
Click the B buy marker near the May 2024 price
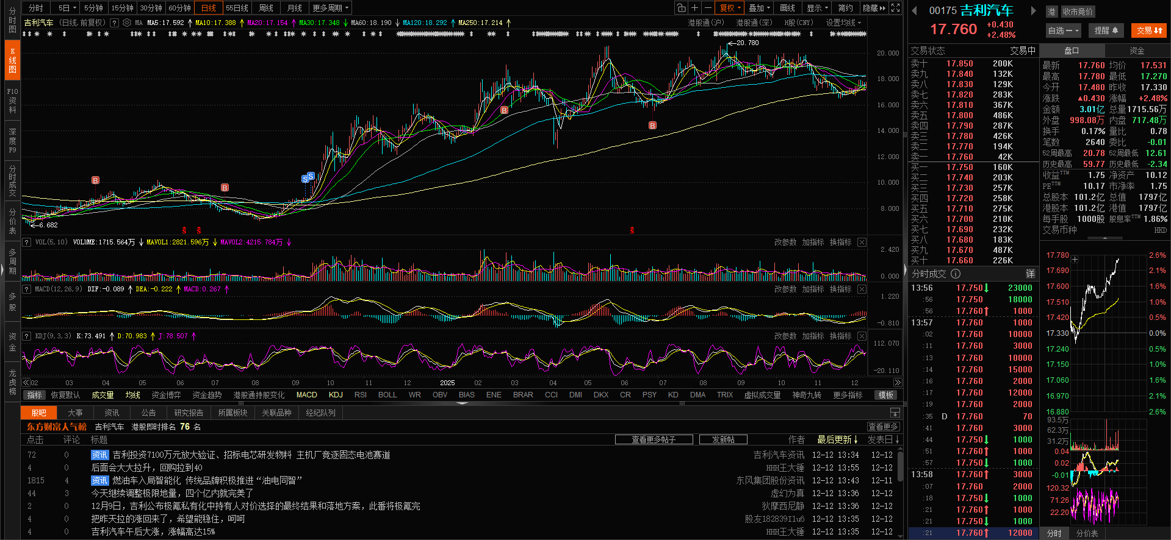tap(95, 180)
